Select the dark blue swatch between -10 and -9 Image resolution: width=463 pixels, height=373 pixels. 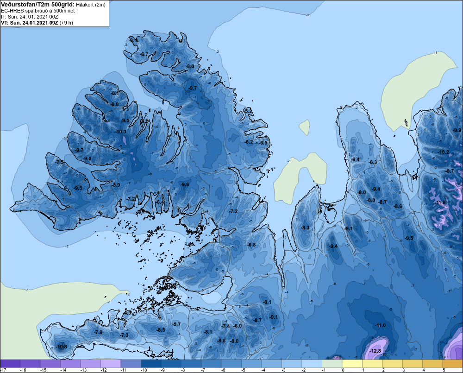point(151,364)
